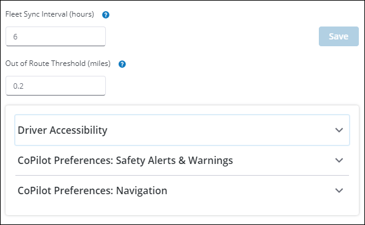Click the CoPilot Preferences: Navigation heading text
Image resolution: width=365 pixels, height=225 pixels.
[92, 190]
